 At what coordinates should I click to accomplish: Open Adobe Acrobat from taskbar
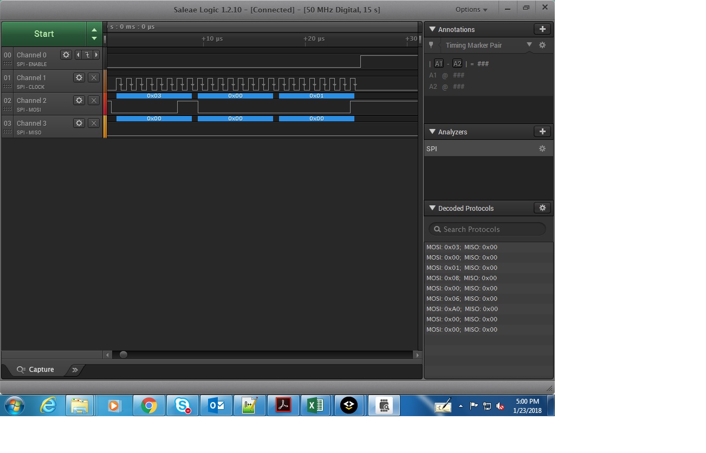tap(283, 405)
